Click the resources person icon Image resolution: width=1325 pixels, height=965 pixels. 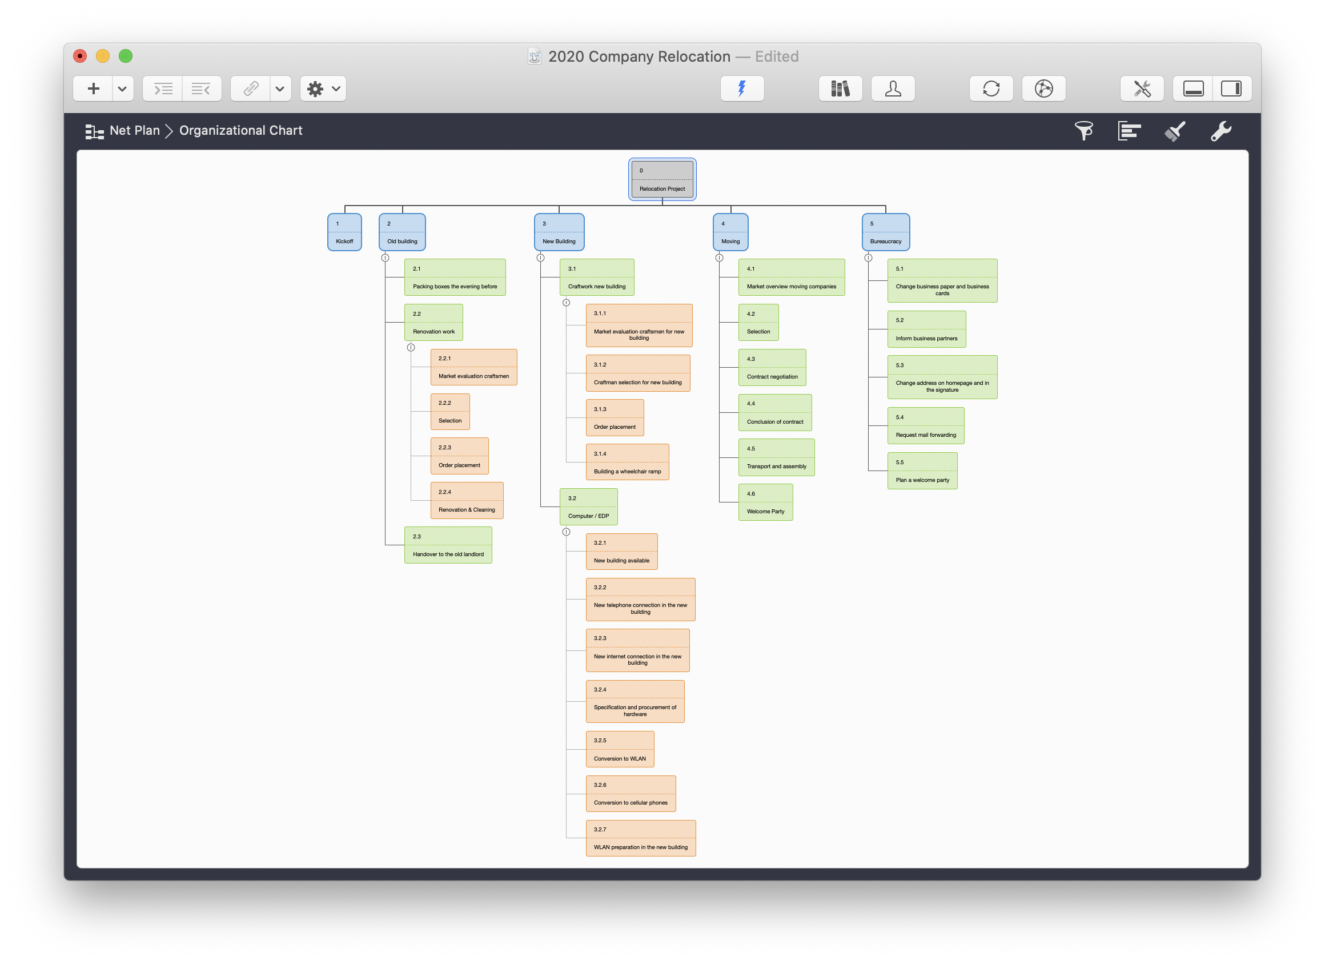(x=892, y=89)
